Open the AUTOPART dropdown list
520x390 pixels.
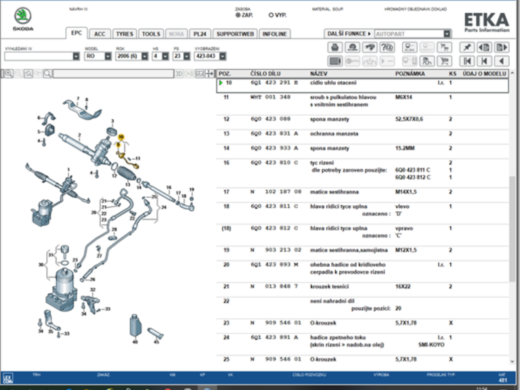pos(447,33)
